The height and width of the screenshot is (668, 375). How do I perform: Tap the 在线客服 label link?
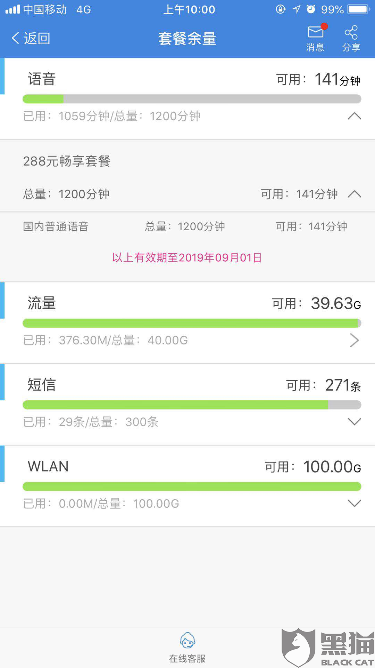pyautogui.click(x=187, y=658)
